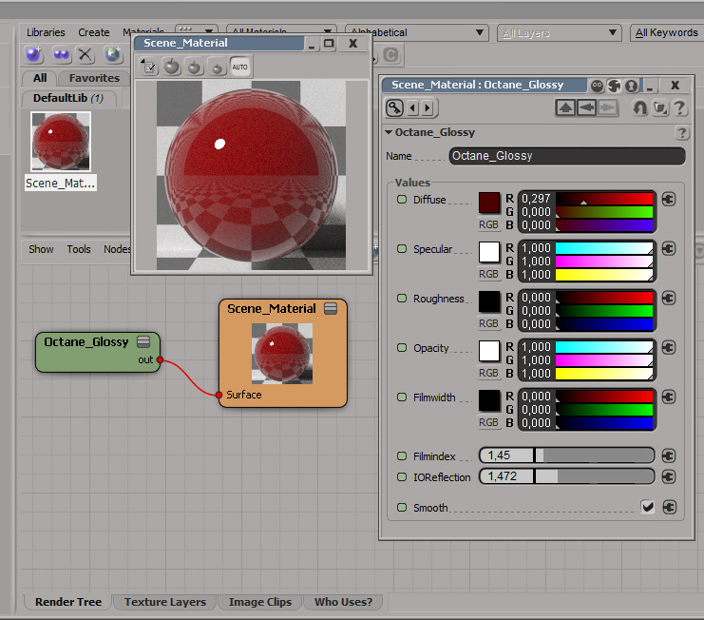Click Diffuse connection plug icon
The height and width of the screenshot is (620, 704).
click(669, 199)
